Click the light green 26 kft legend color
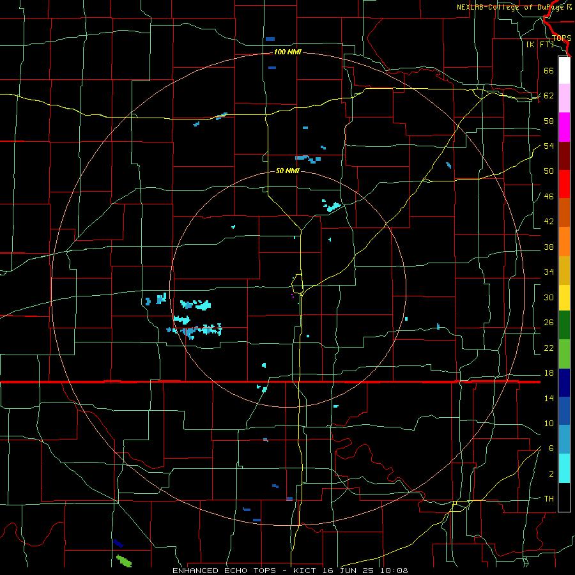 click(564, 354)
